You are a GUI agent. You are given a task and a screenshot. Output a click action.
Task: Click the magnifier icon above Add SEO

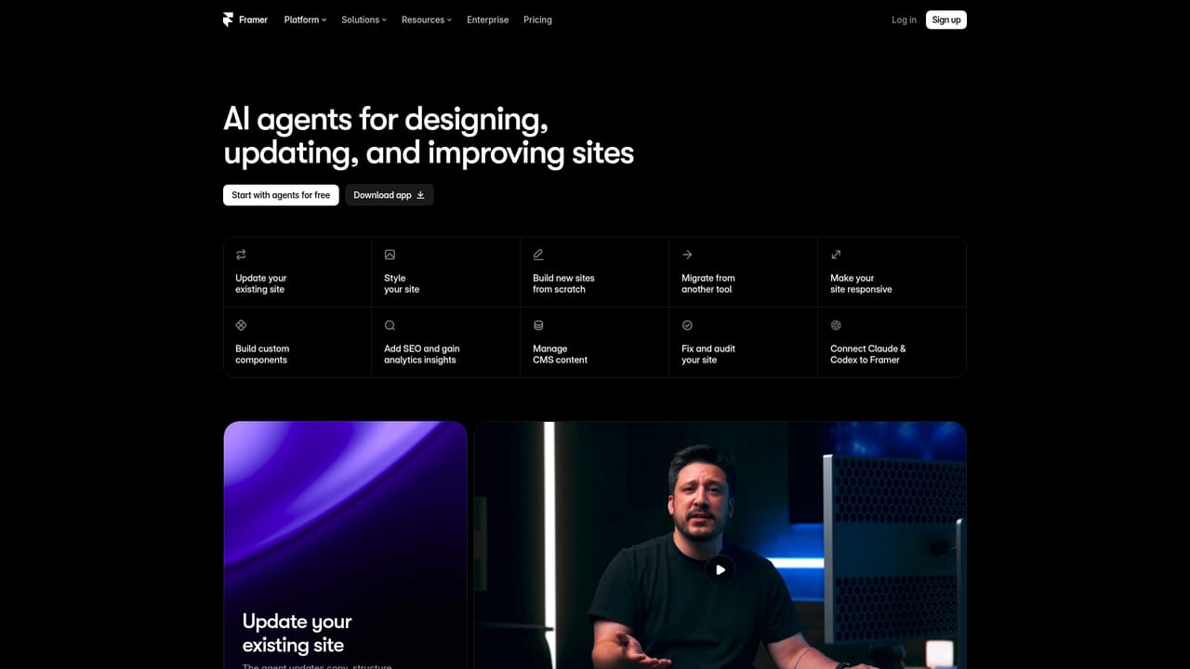pyautogui.click(x=390, y=325)
